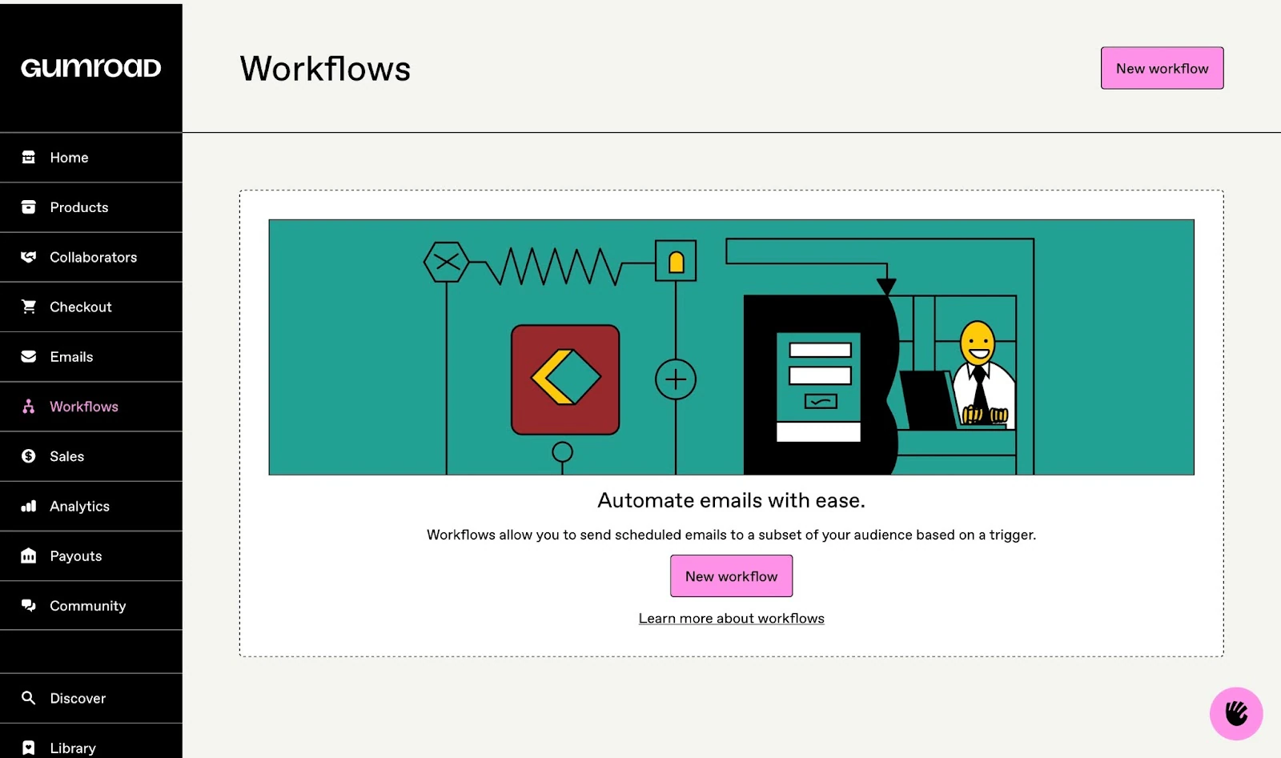Click the Community chat bubbles icon

point(29,605)
